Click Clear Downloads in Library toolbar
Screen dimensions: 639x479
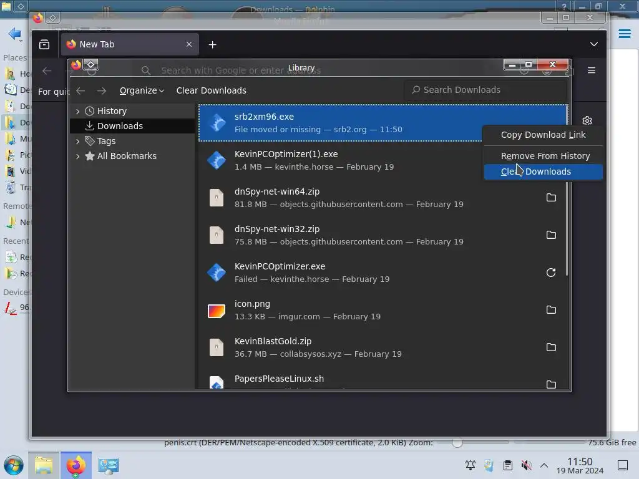click(211, 90)
